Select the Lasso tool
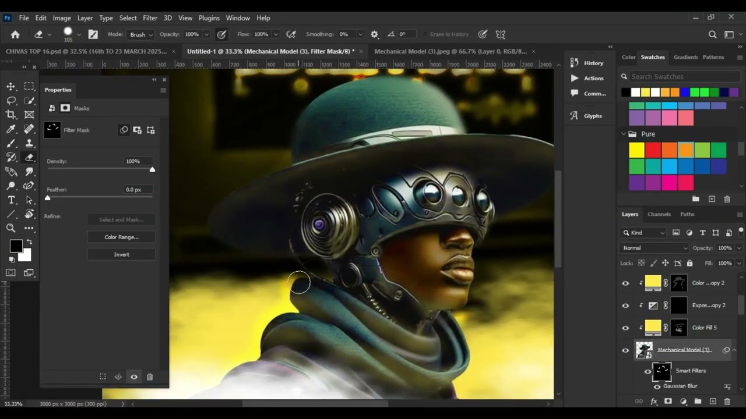Screen dimensions: 746x419 click(x=11, y=101)
